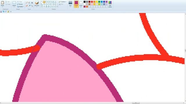This screenshot has width=186, height=104.
Task: Pick the red color swatch
Action: click(x=92, y=2)
